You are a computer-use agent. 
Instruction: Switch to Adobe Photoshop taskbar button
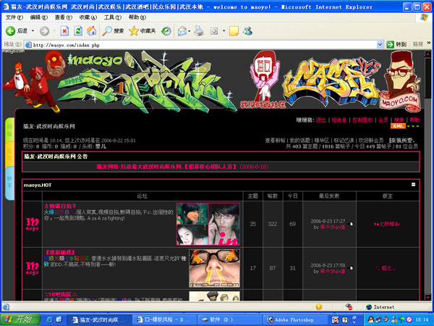[x=294, y=319]
